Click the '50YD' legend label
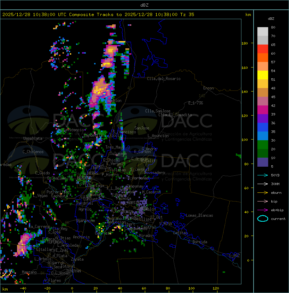The width and height of the screenshot is (289, 293). tap(275, 175)
